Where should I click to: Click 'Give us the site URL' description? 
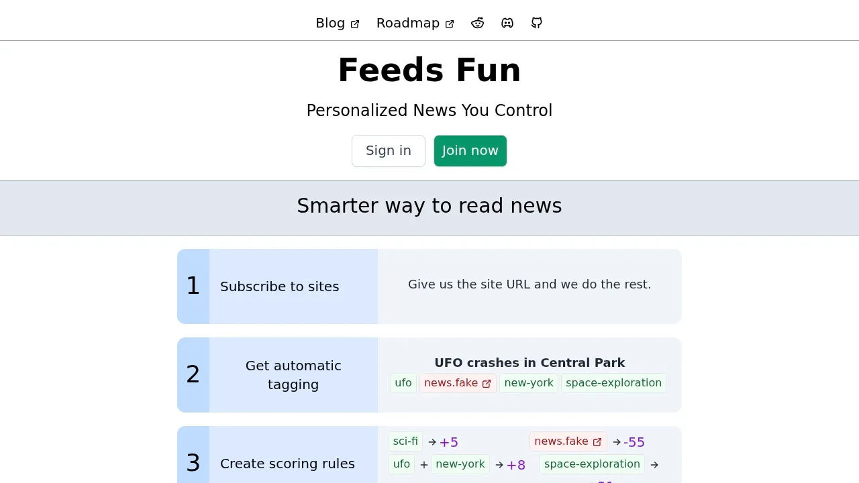[x=529, y=284]
